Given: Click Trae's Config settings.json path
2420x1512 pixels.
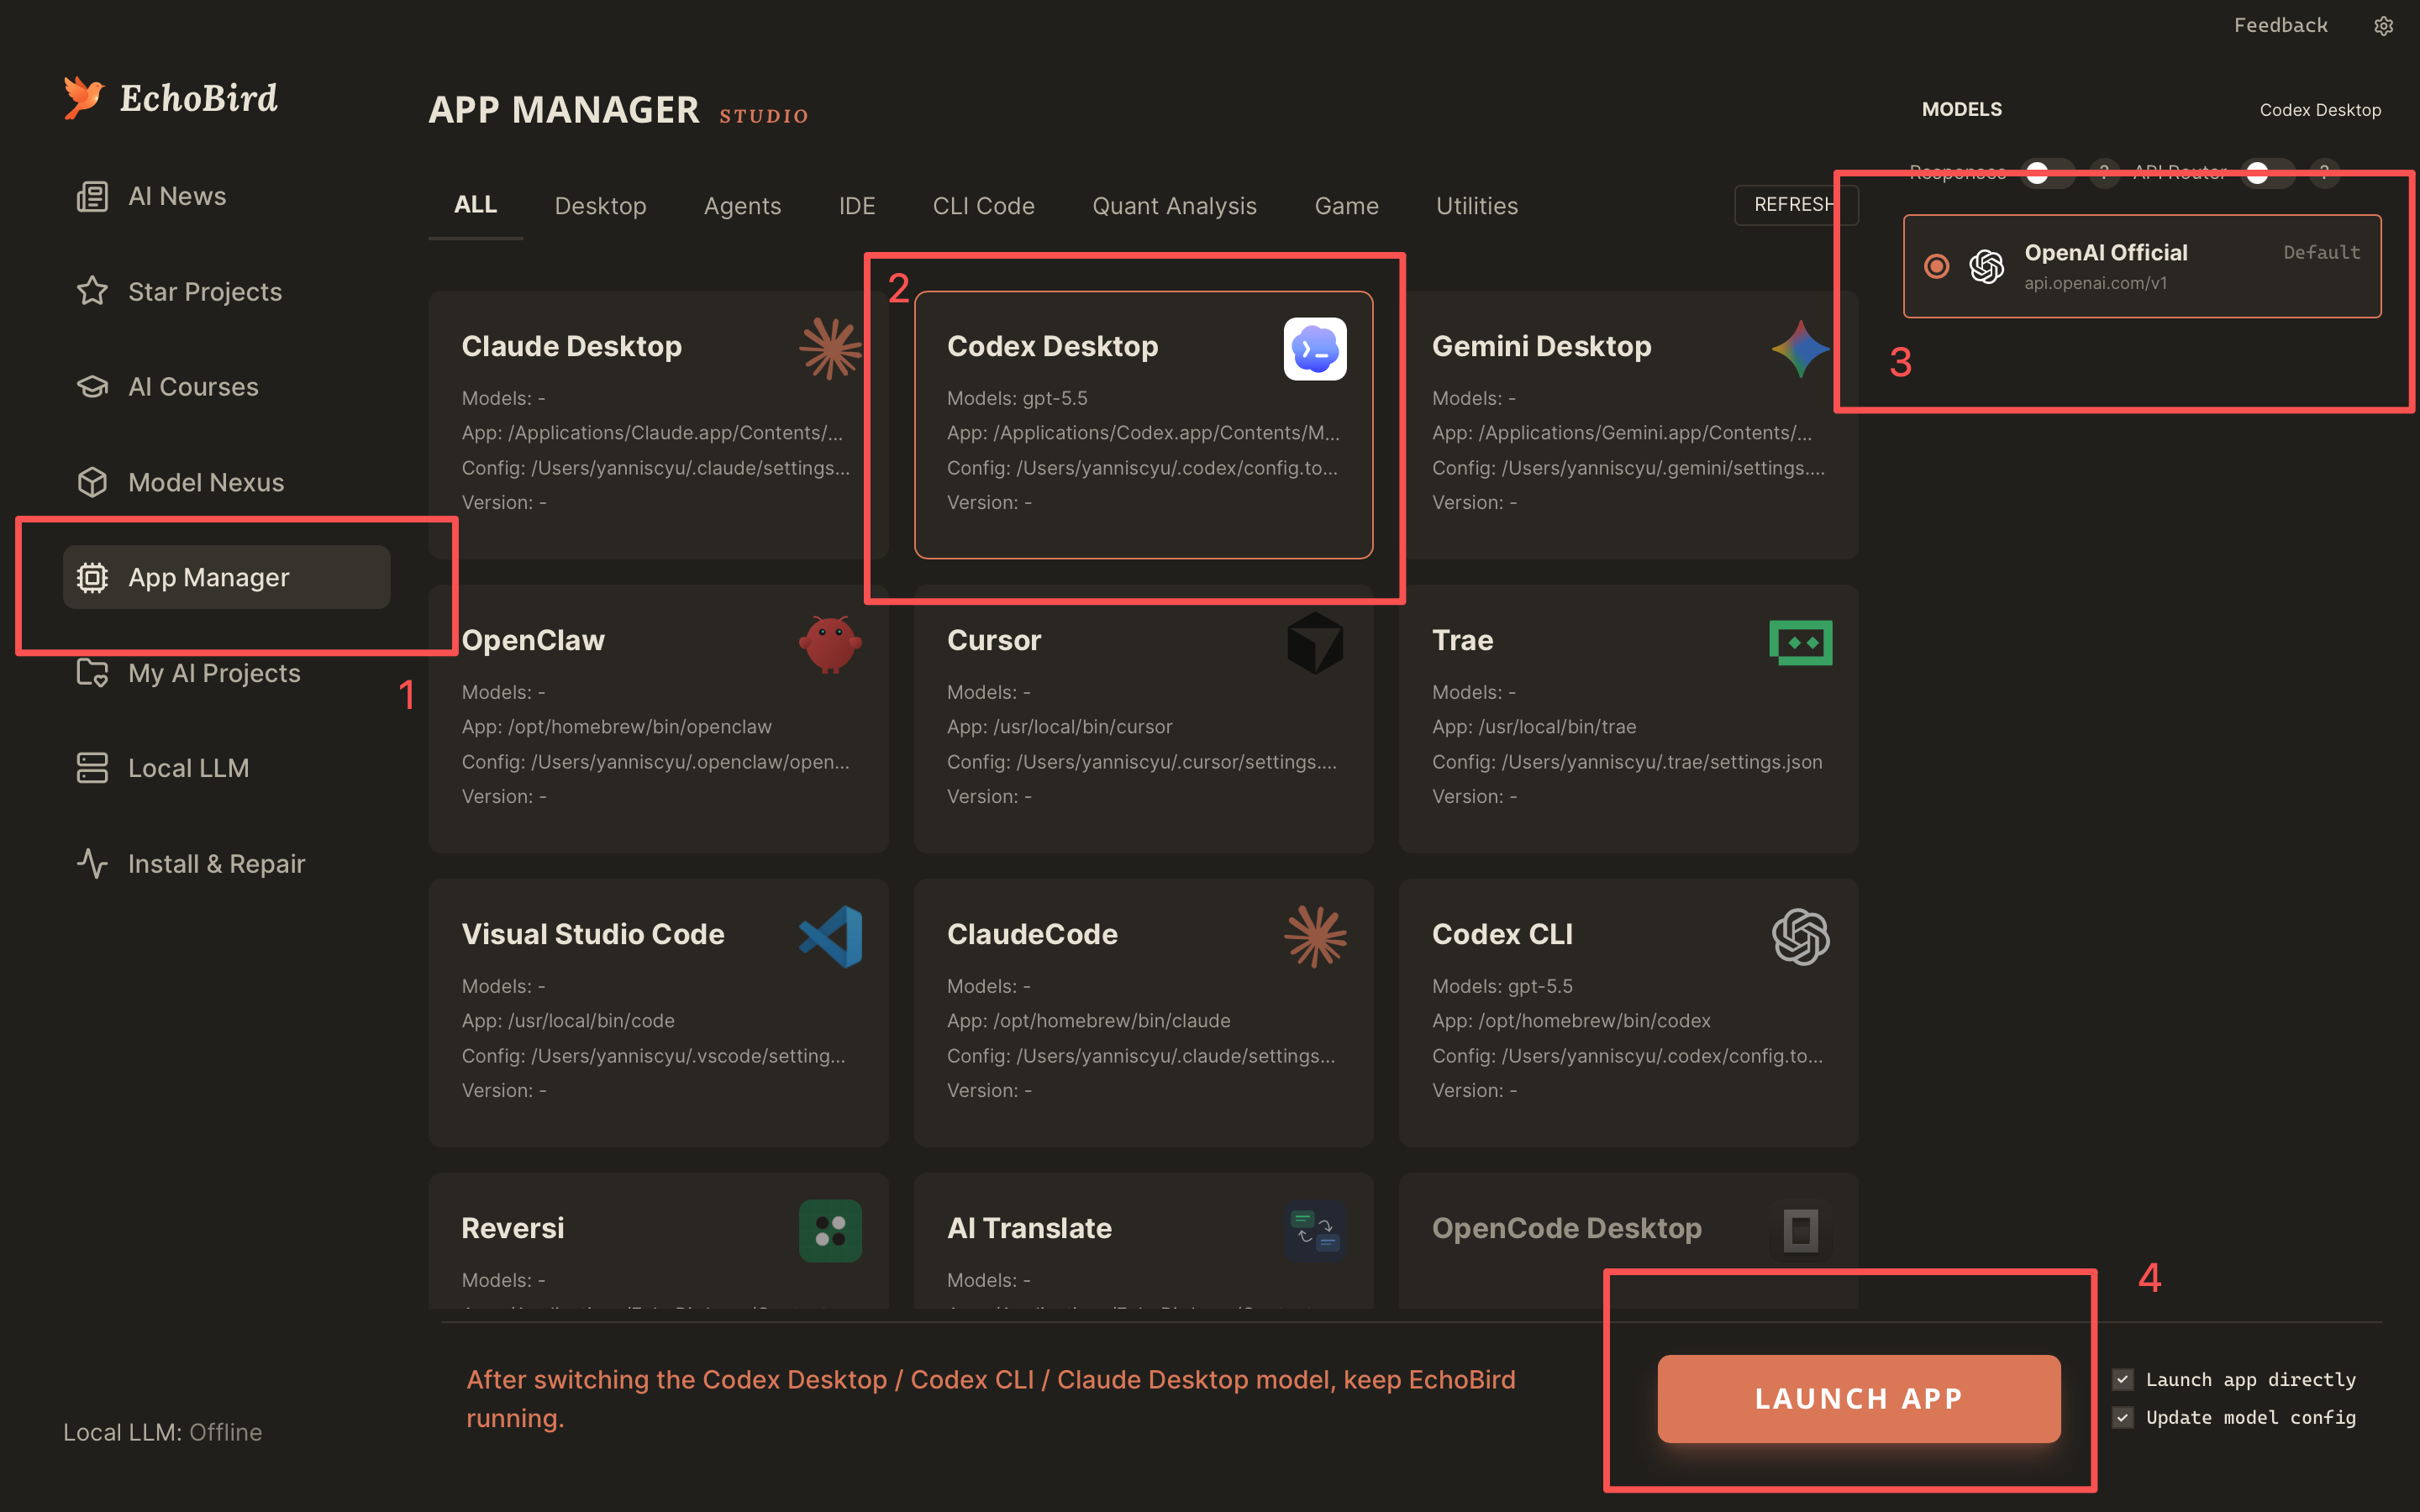Looking at the screenshot, I should (1627, 762).
